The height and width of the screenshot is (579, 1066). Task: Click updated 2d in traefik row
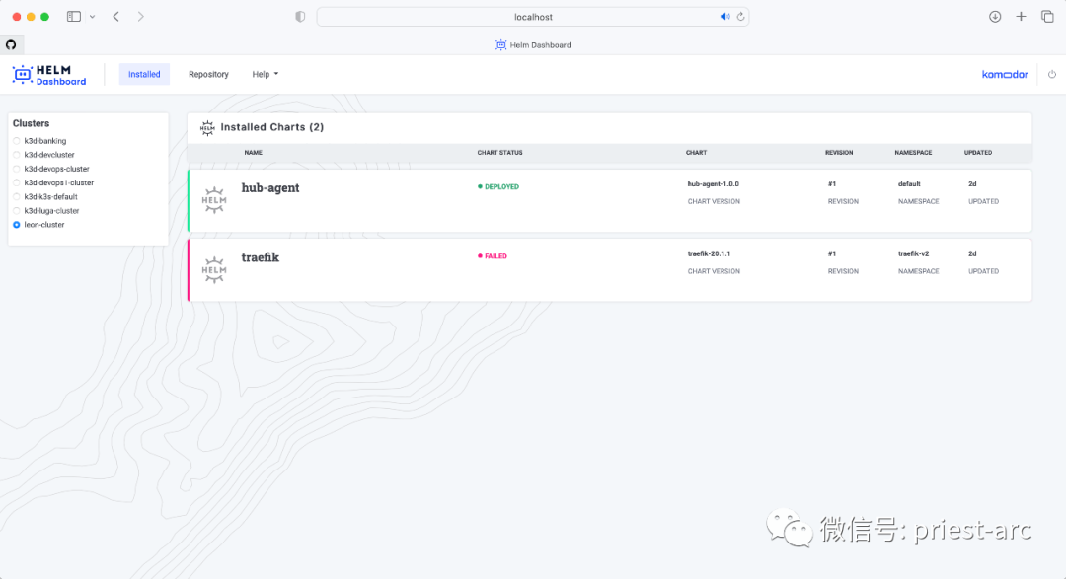coord(972,253)
